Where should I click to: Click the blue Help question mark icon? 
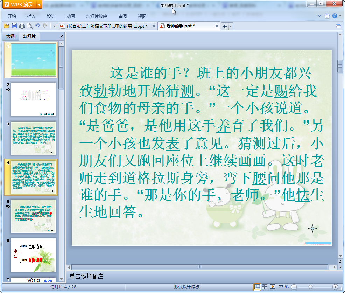[x=335, y=16]
